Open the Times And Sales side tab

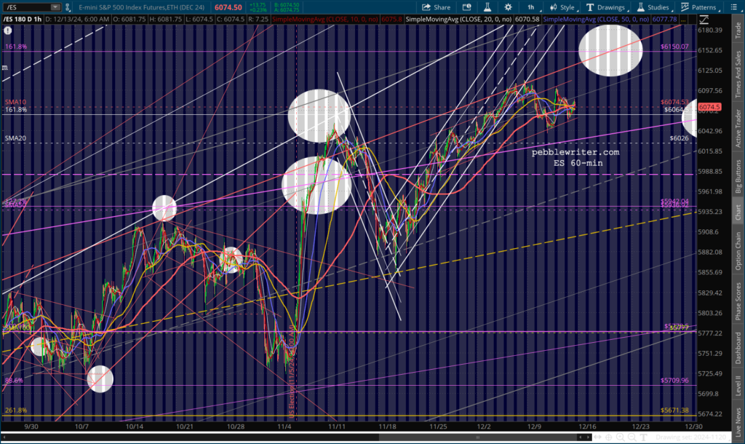pyautogui.click(x=738, y=74)
